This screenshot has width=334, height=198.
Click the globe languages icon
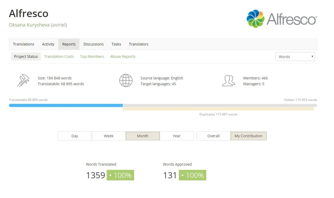[126, 80]
